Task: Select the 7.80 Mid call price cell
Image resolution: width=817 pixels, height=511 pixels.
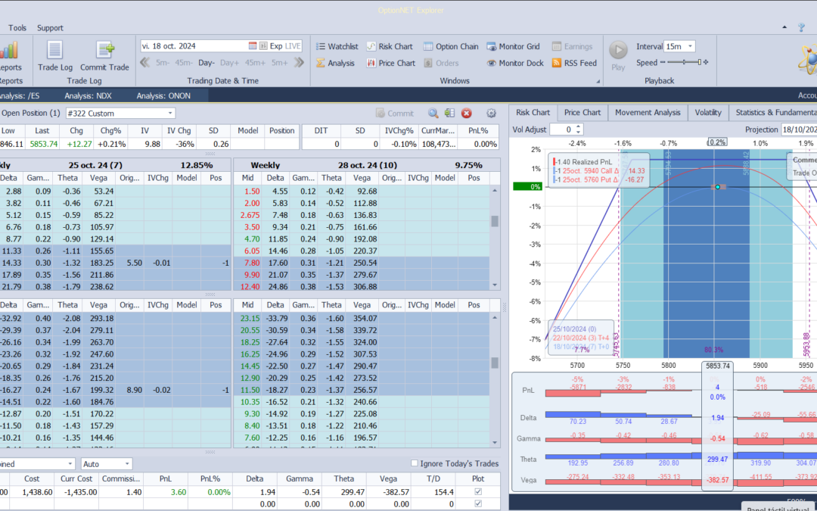Action: point(251,263)
